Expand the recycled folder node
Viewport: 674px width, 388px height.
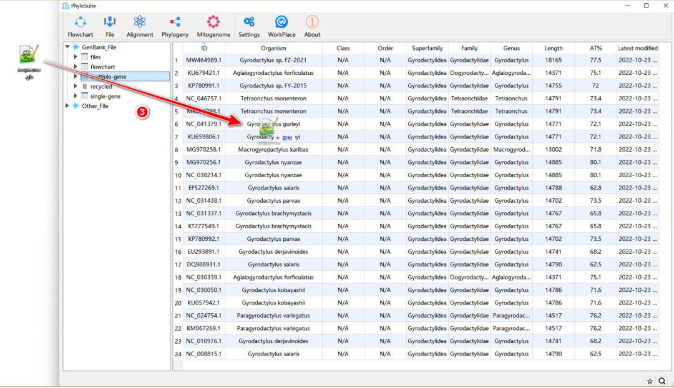[76, 86]
